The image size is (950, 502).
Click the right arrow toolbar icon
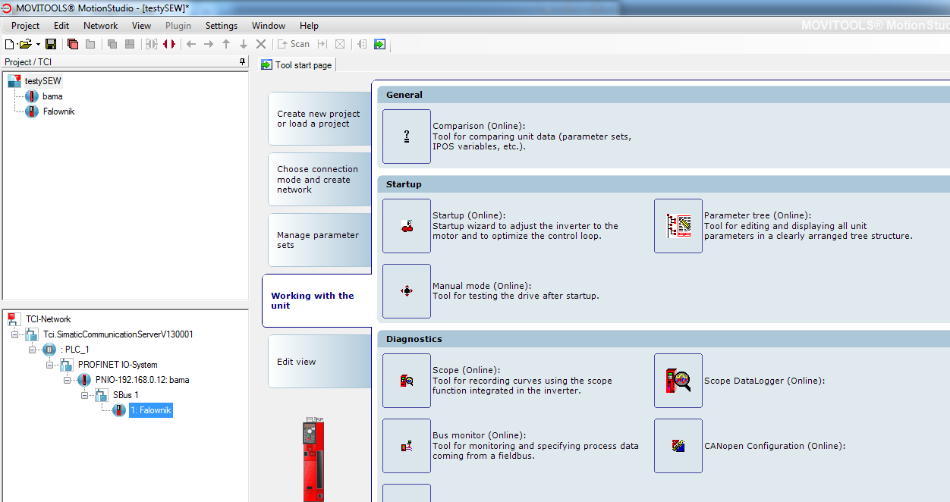click(x=209, y=44)
